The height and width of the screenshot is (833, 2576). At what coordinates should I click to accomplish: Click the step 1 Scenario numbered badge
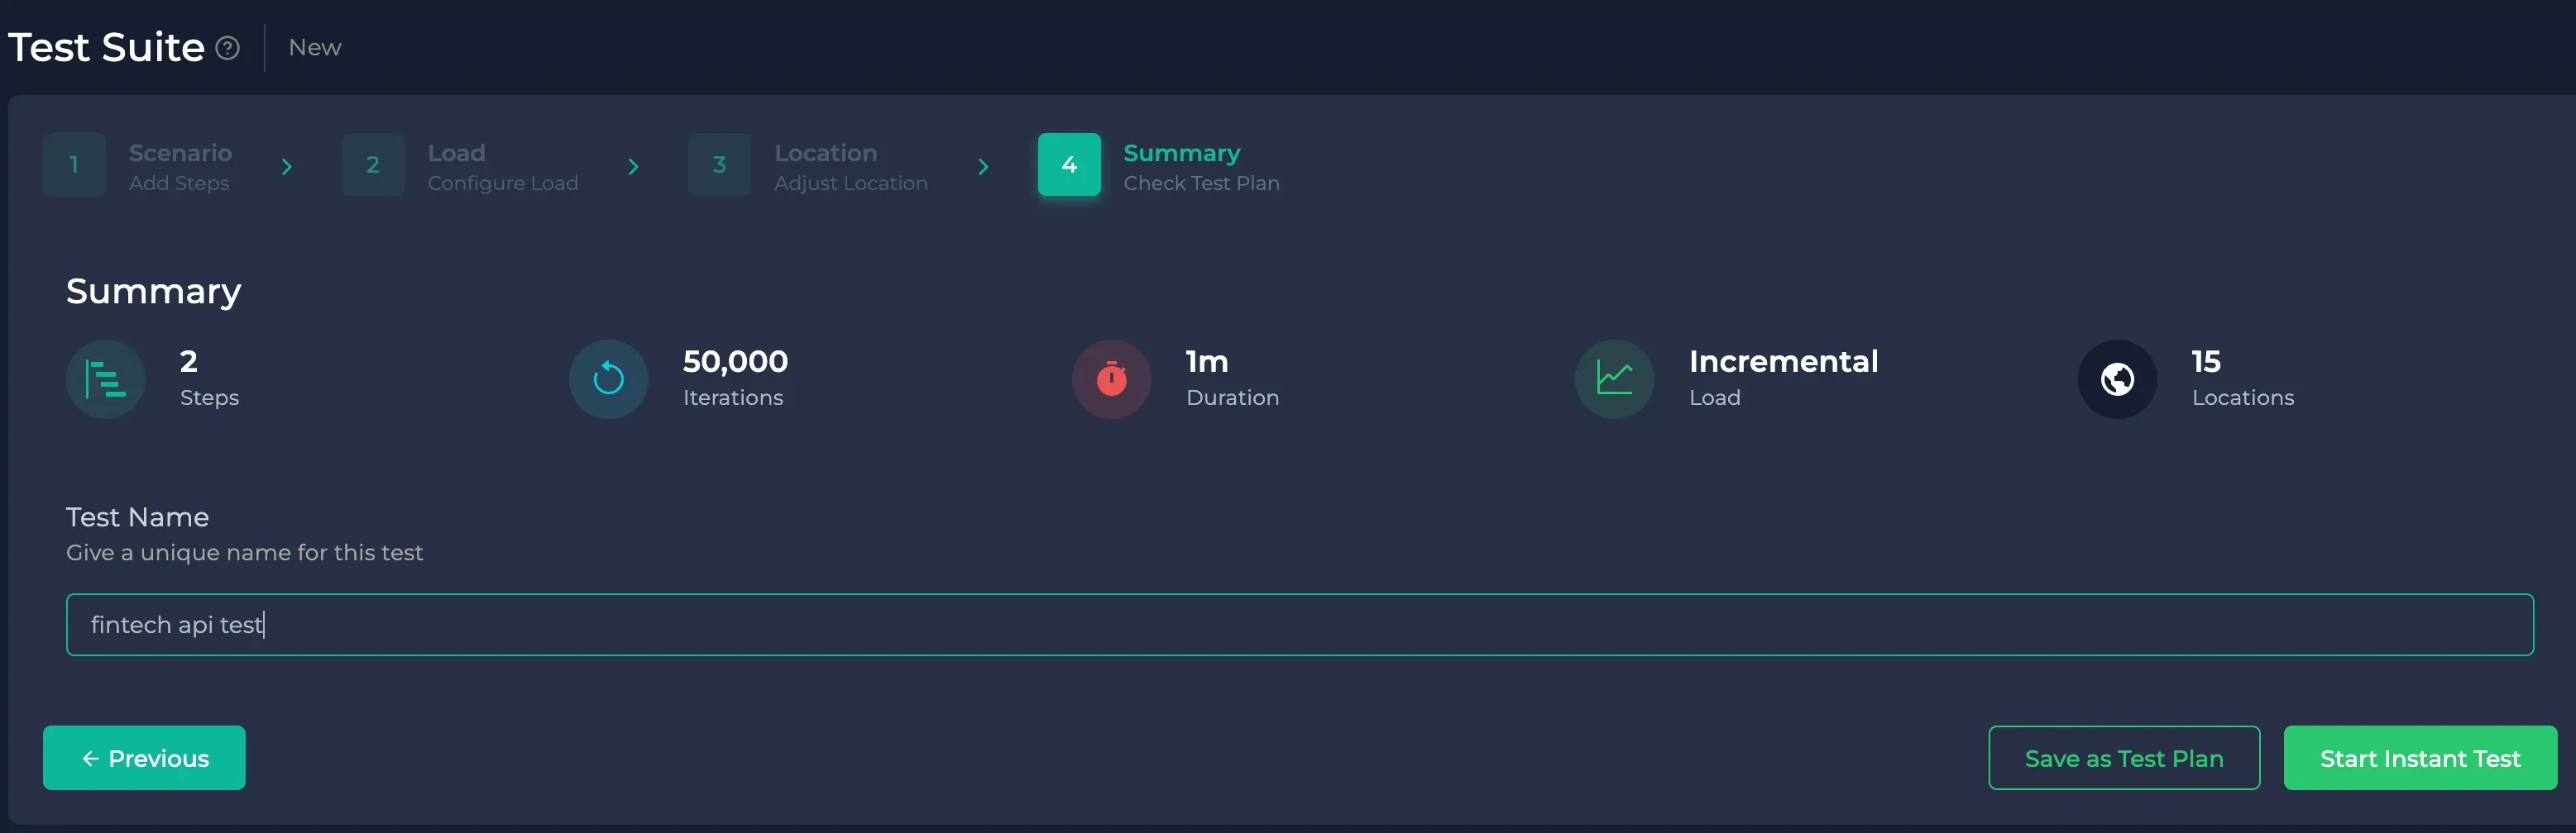point(73,164)
